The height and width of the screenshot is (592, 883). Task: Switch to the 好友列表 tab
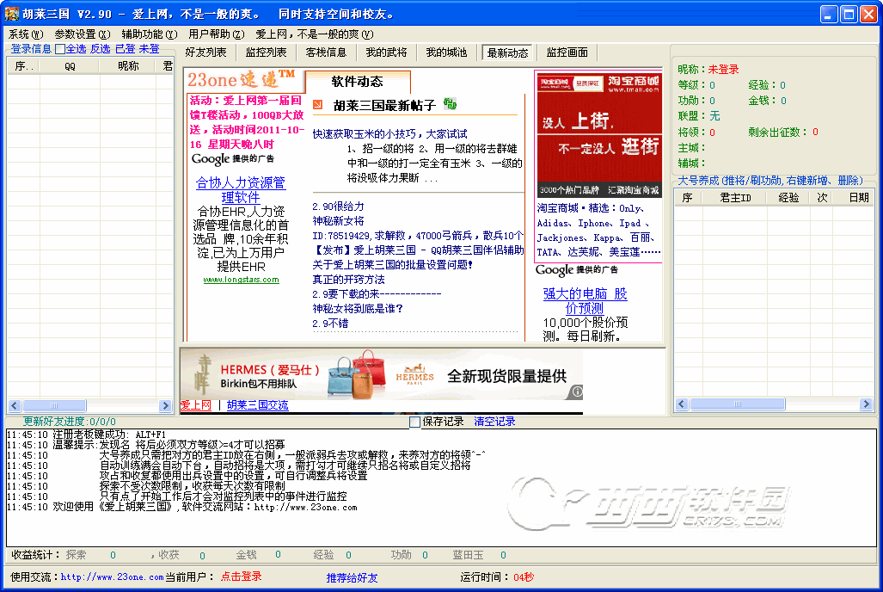click(206, 52)
